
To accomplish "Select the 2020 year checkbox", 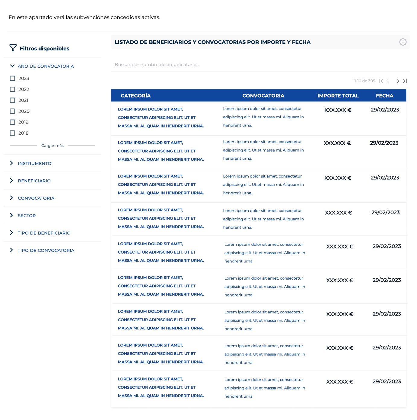I will click(12, 111).
